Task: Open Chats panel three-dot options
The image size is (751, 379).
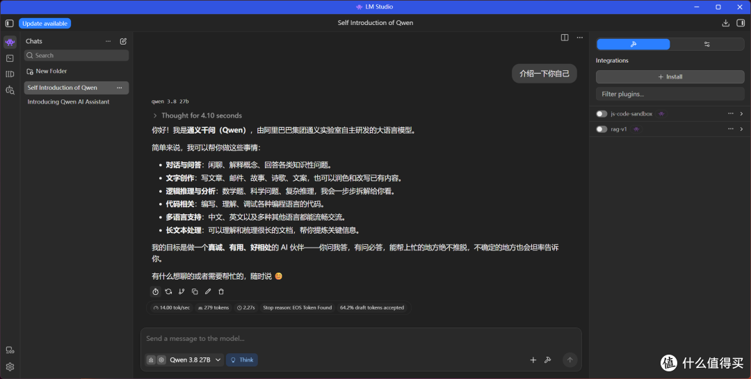Action: coord(108,41)
